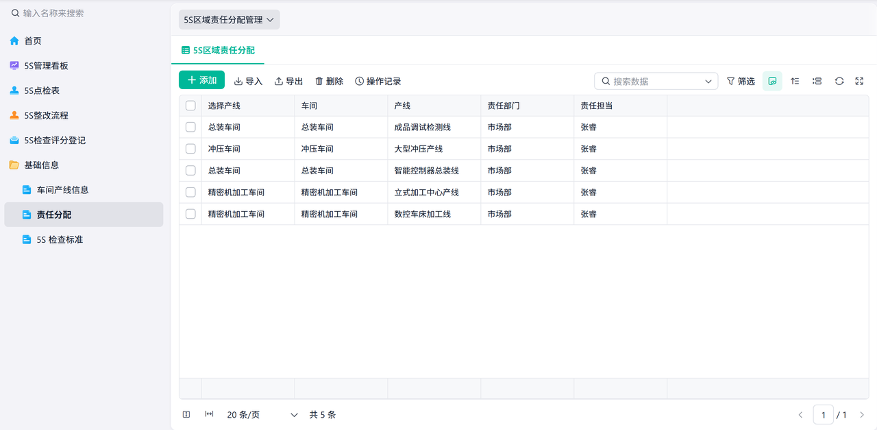Image resolution: width=877 pixels, height=430 pixels.
Task: Click the row display settings icon
Action: pyautogui.click(x=817, y=81)
